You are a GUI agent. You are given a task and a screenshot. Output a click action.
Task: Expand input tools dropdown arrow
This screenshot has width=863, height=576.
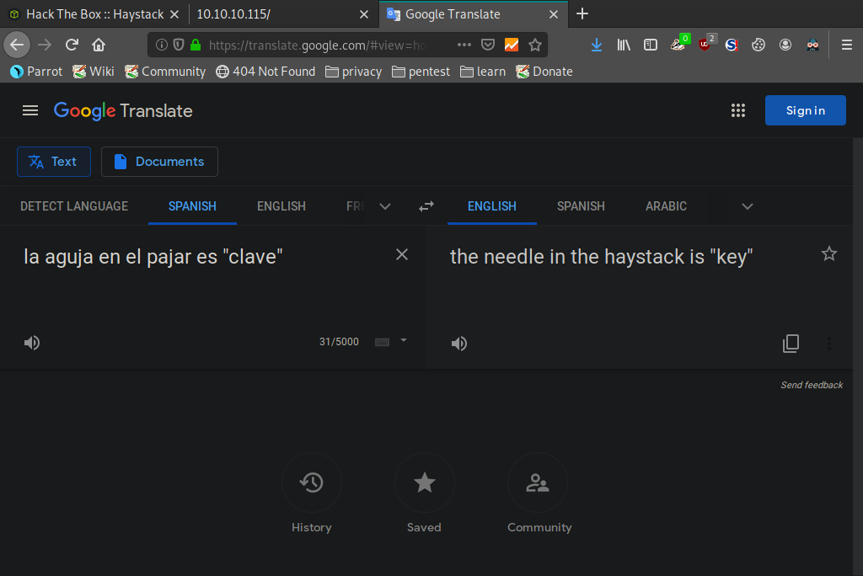tap(404, 340)
